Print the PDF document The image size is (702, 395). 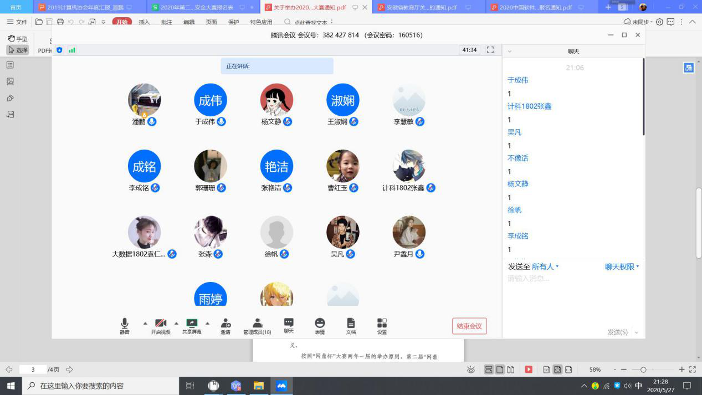60,22
